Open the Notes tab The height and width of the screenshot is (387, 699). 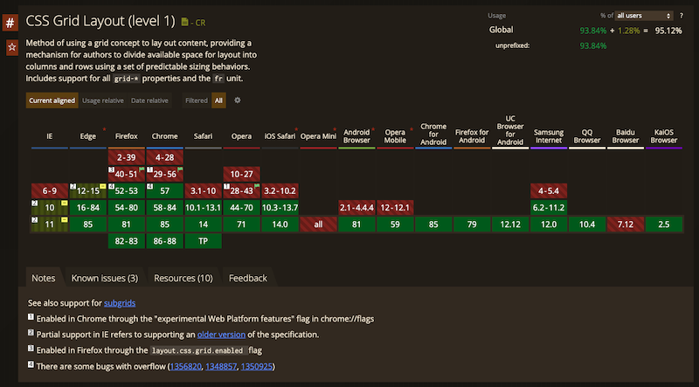pyautogui.click(x=43, y=278)
